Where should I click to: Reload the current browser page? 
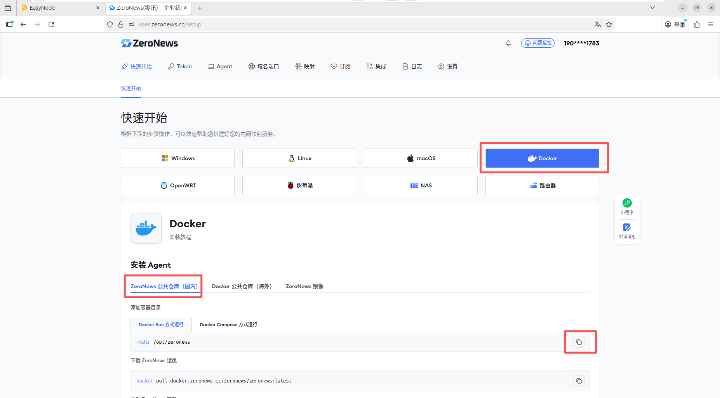click(51, 24)
